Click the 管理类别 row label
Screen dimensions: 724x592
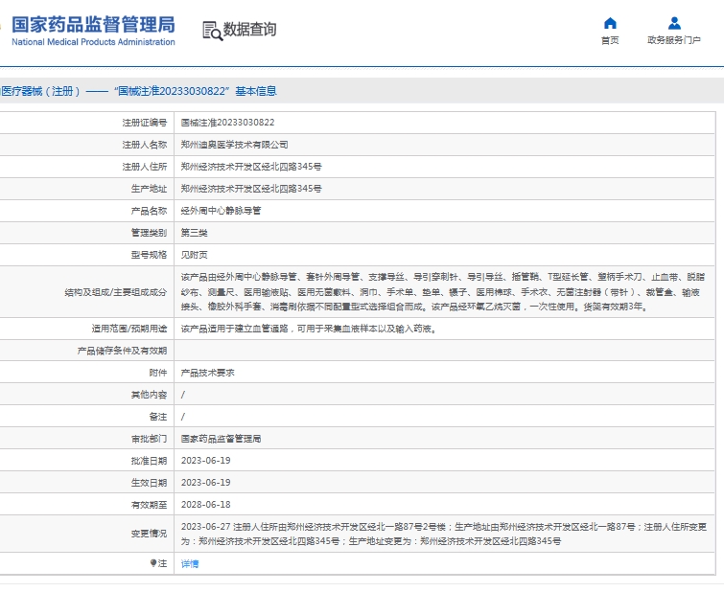[x=150, y=233]
